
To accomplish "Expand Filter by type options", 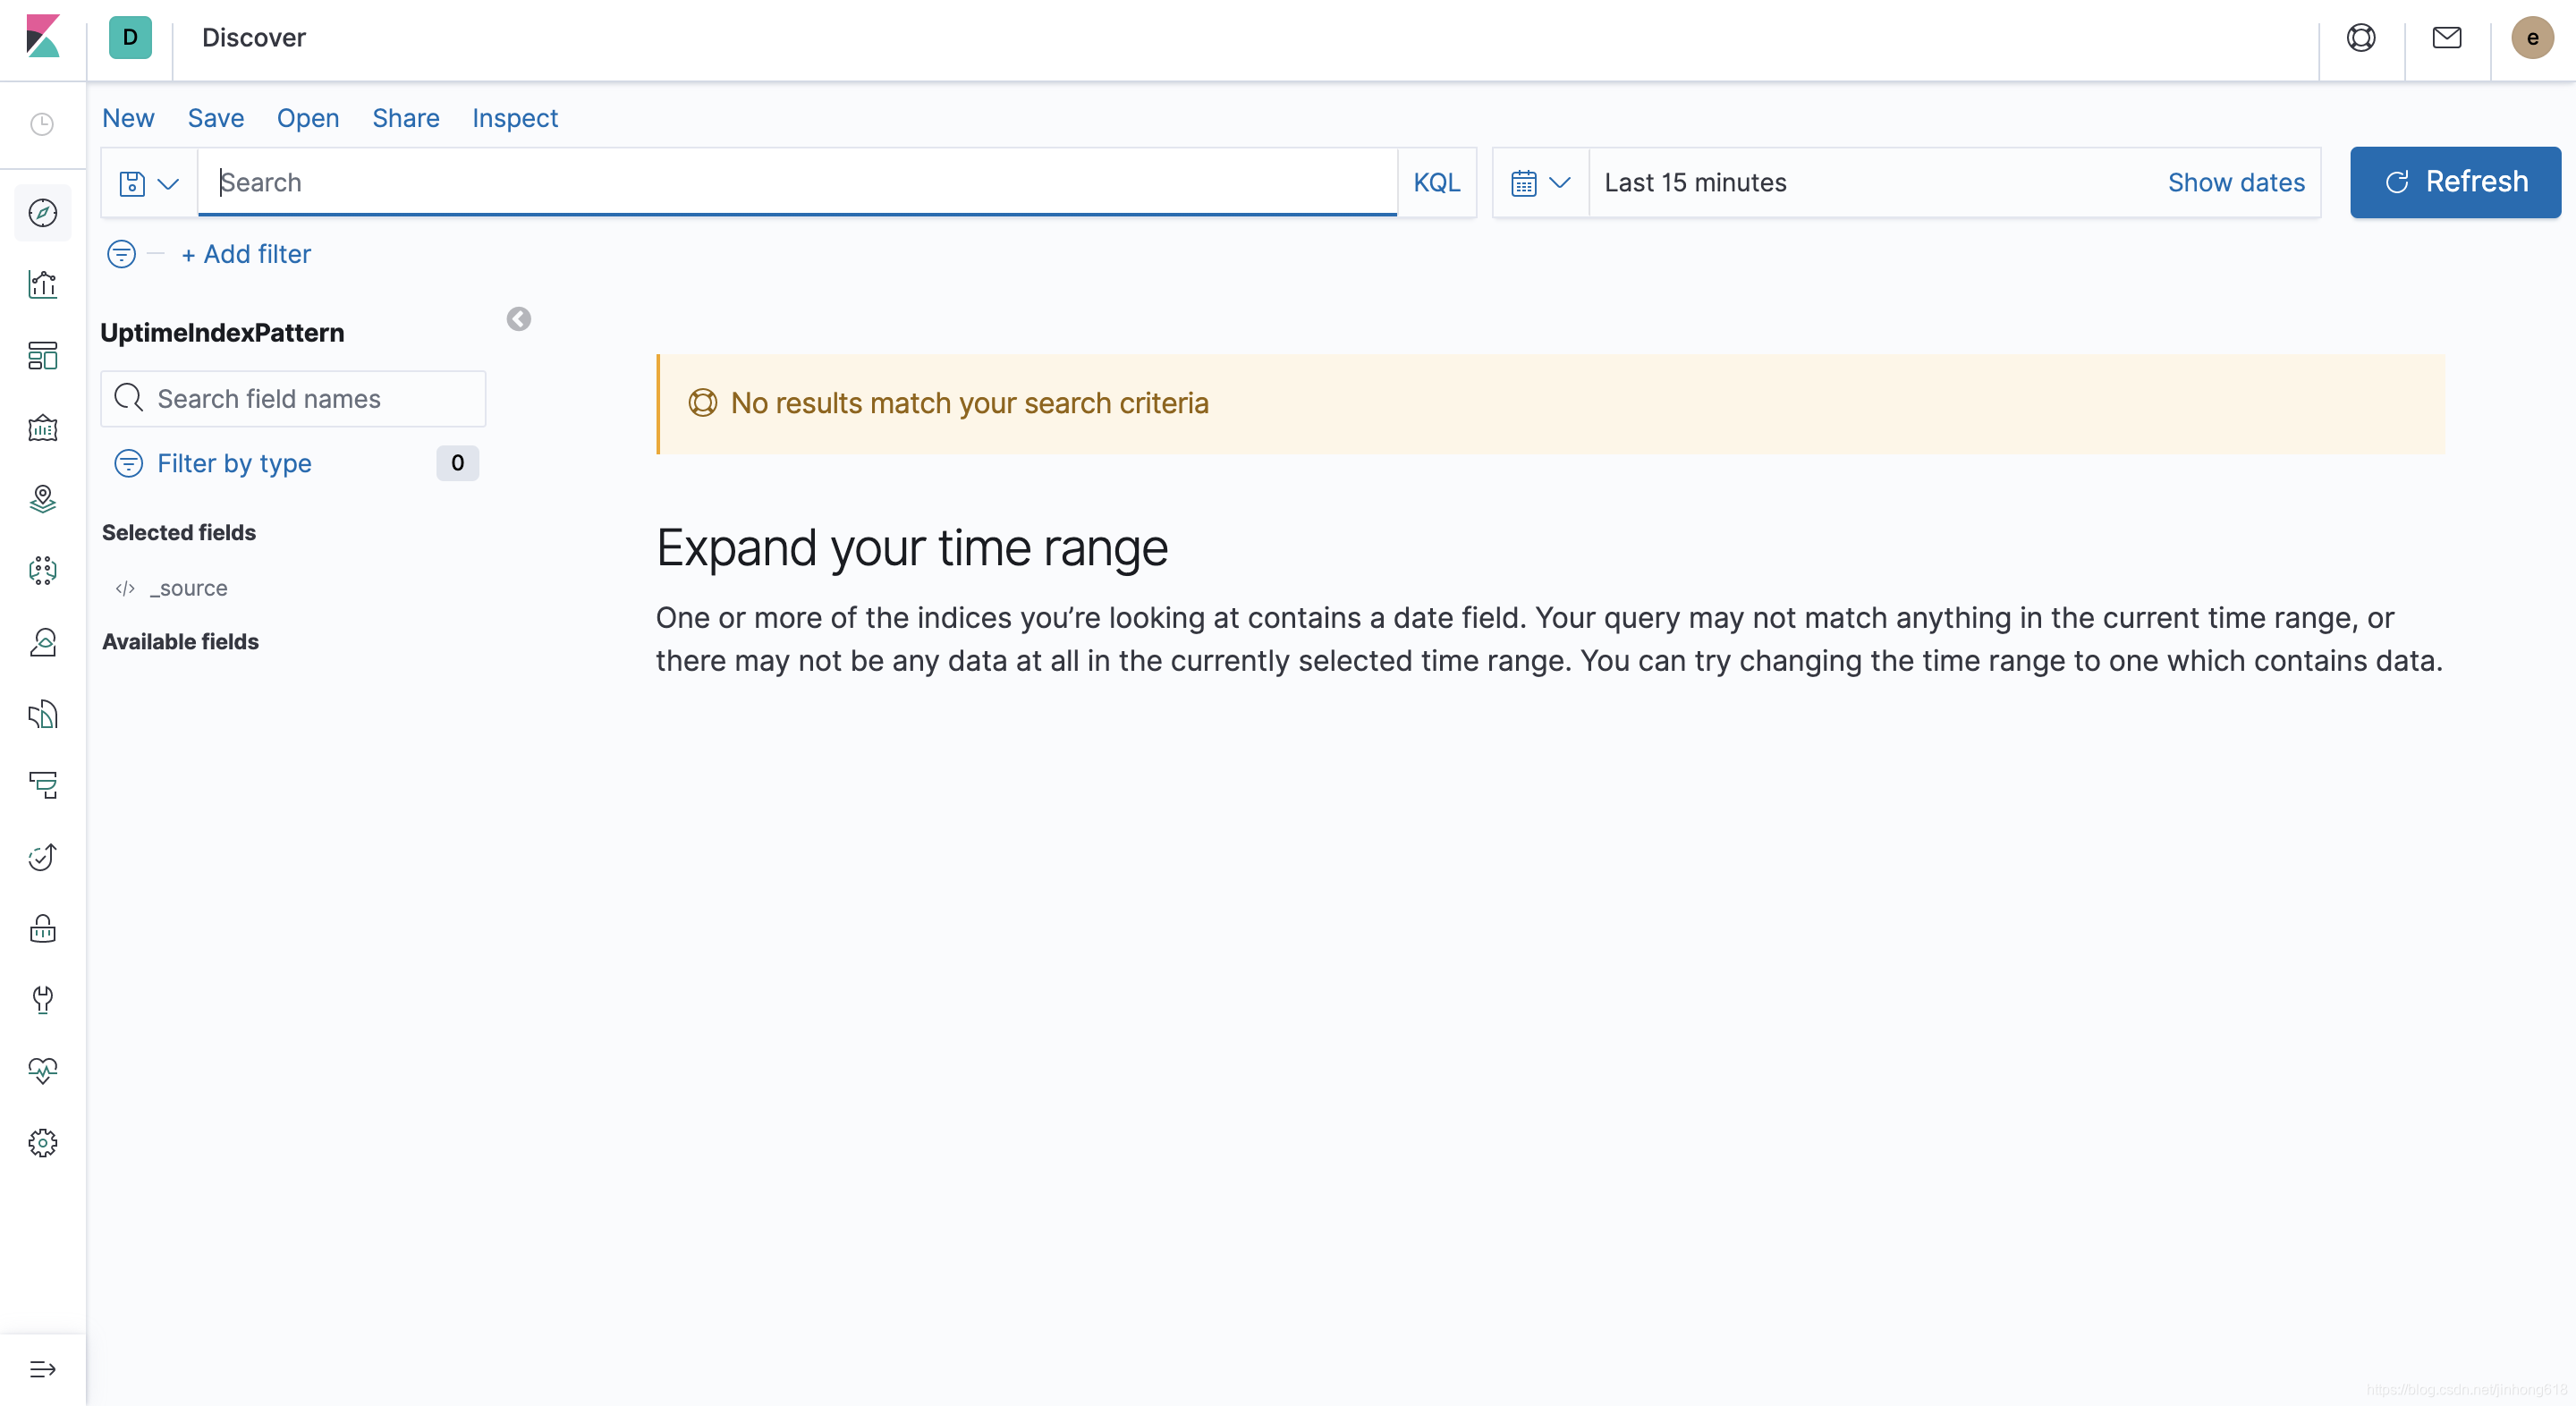I will pyautogui.click(x=234, y=463).
